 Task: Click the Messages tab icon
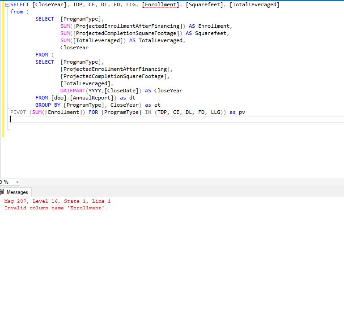click(x=2, y=192)
